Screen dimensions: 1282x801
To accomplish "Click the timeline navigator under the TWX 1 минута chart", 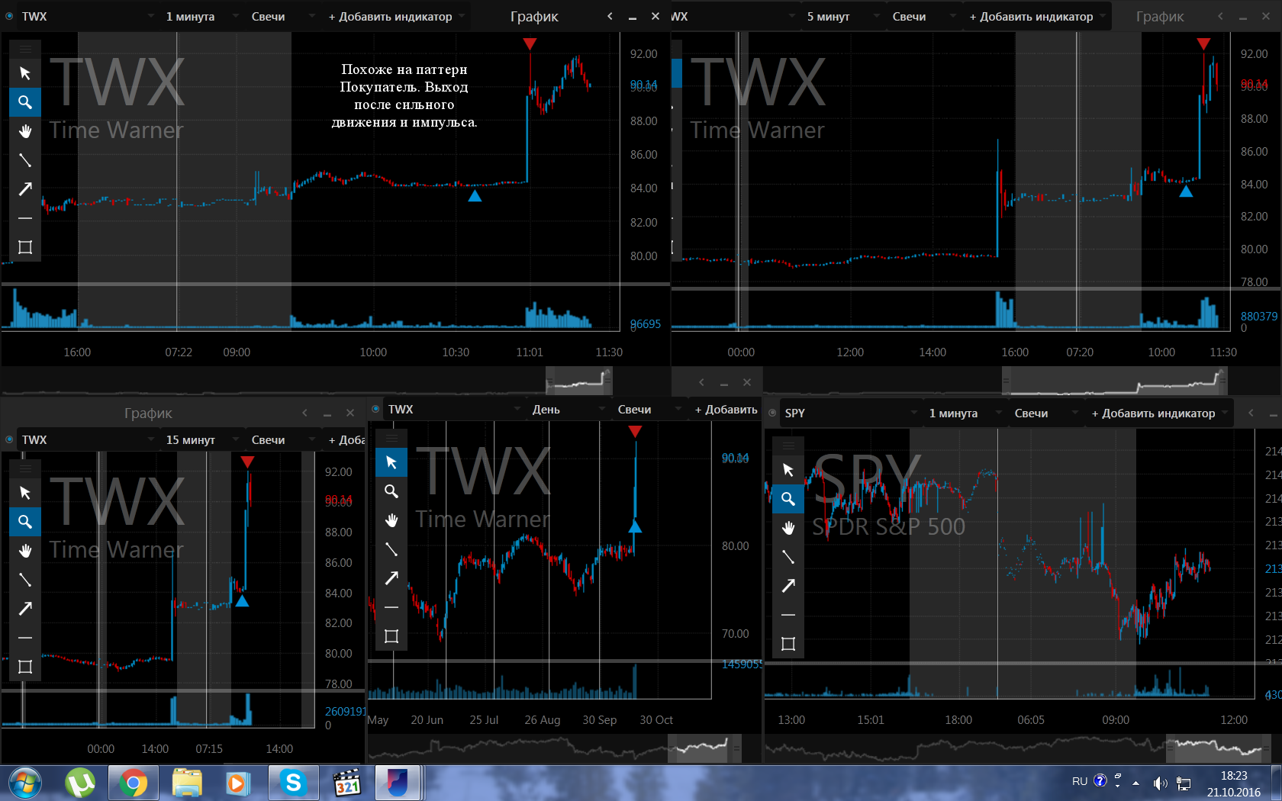I will point(305,380).
